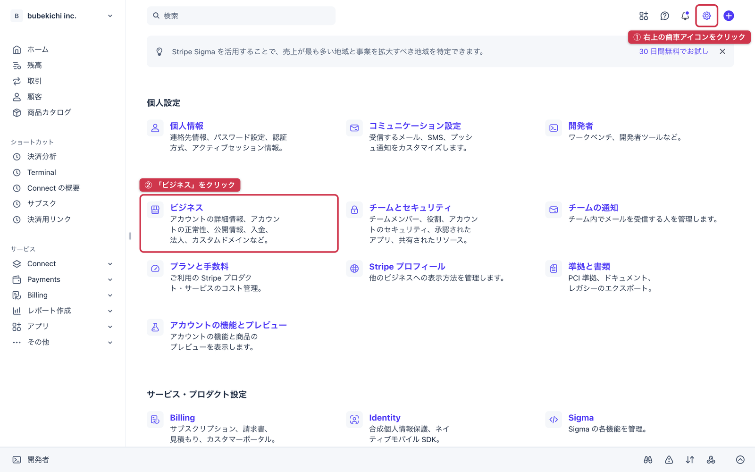This screenshot has height=472, width=755.
Task: Click 30 日間無料でお試し link
Action: pyautogui.click(x=673, y=51)
